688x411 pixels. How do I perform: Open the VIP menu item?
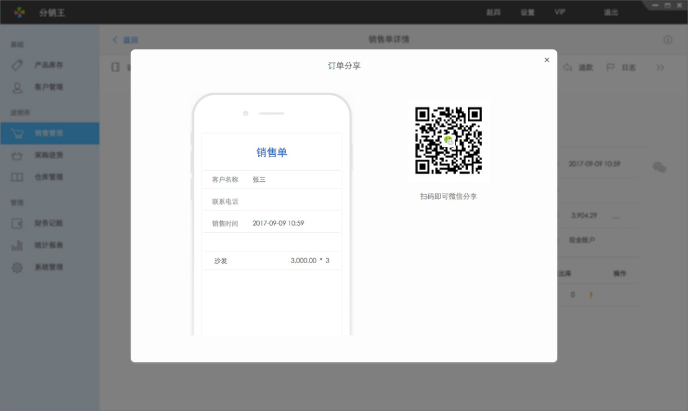coord(560,12)
